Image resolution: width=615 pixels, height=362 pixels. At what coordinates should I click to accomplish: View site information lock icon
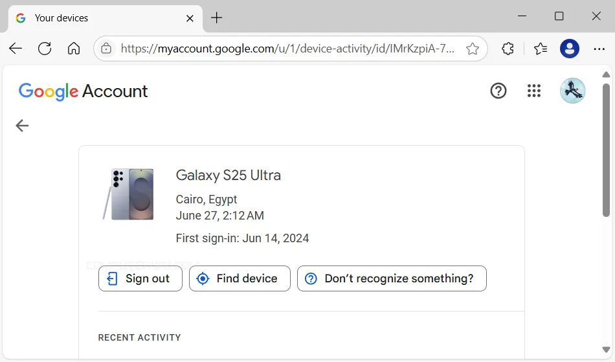point(106,49)
